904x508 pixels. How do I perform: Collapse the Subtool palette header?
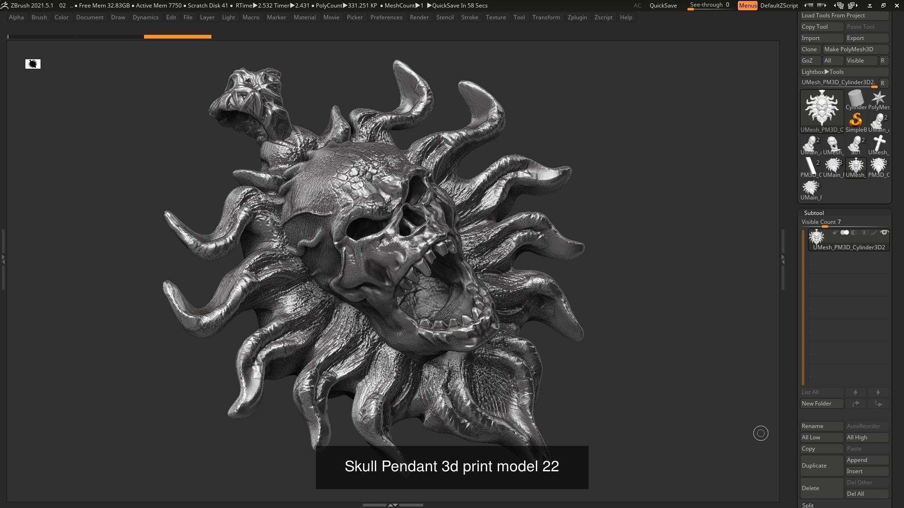(814, 213)
